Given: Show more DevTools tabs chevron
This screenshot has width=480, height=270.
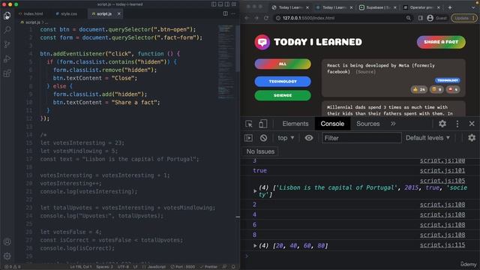Looking at the screenshot, I should coord(393,124).
